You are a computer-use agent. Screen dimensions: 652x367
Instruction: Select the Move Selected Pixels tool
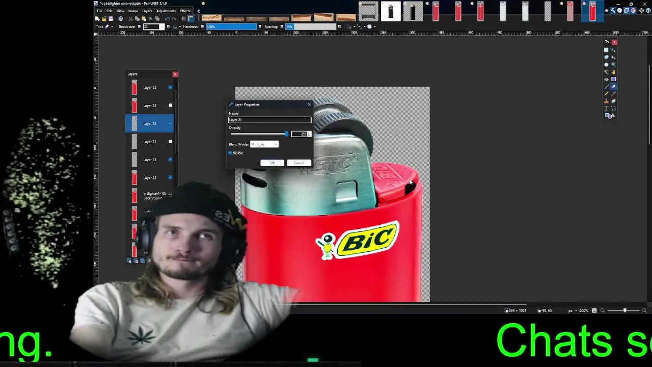(x=613, y=50)
